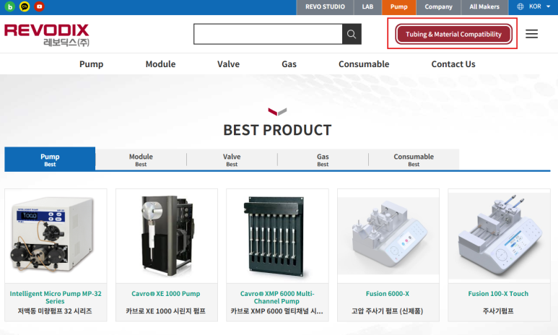
Task: Open the LAB top tab
Action: click(367, 6)
